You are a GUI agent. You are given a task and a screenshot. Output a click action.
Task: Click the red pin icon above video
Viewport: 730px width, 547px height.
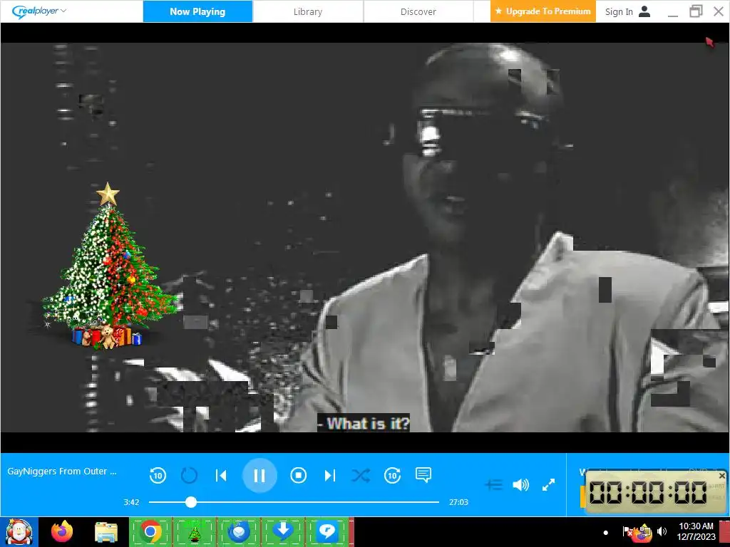click(709, 42)
